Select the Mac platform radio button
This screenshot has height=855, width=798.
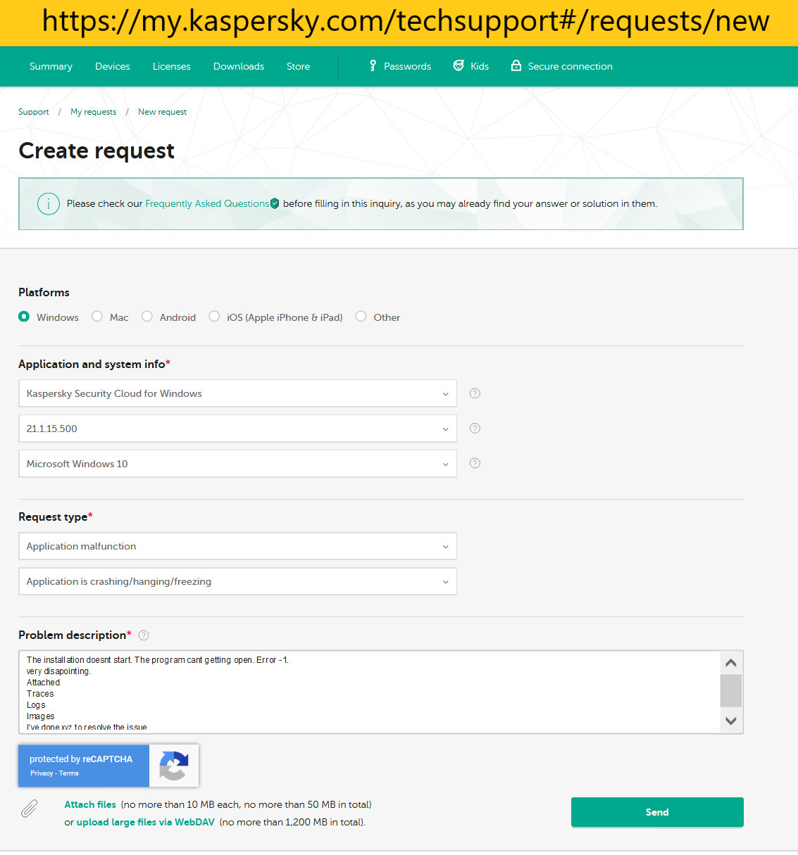[97, 317]
